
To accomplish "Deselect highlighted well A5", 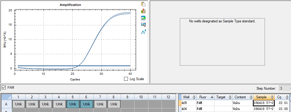I will tap(73, 104).
